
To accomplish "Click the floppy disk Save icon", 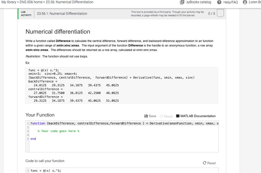I will (x=146, y=116).
